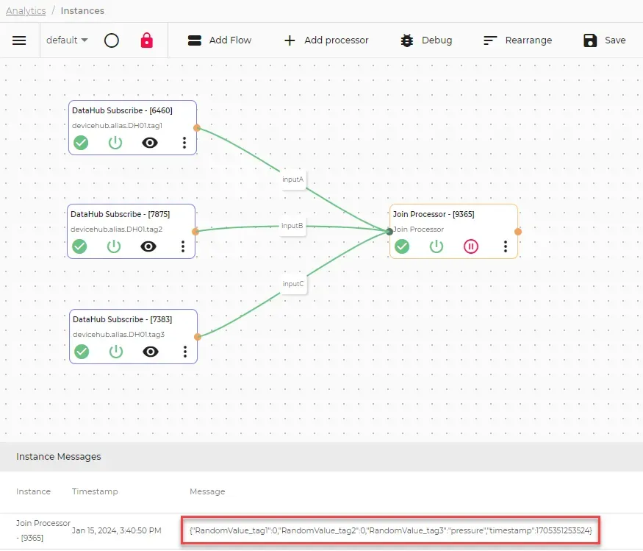Click green check status on DataHub Subscribe [6460]
643x551 pixels.
(x=81, y=143)
